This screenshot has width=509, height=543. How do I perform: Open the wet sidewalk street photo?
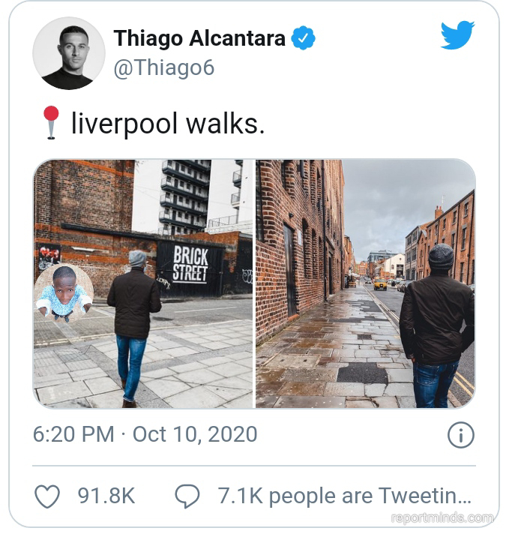[x=365, y=283]
